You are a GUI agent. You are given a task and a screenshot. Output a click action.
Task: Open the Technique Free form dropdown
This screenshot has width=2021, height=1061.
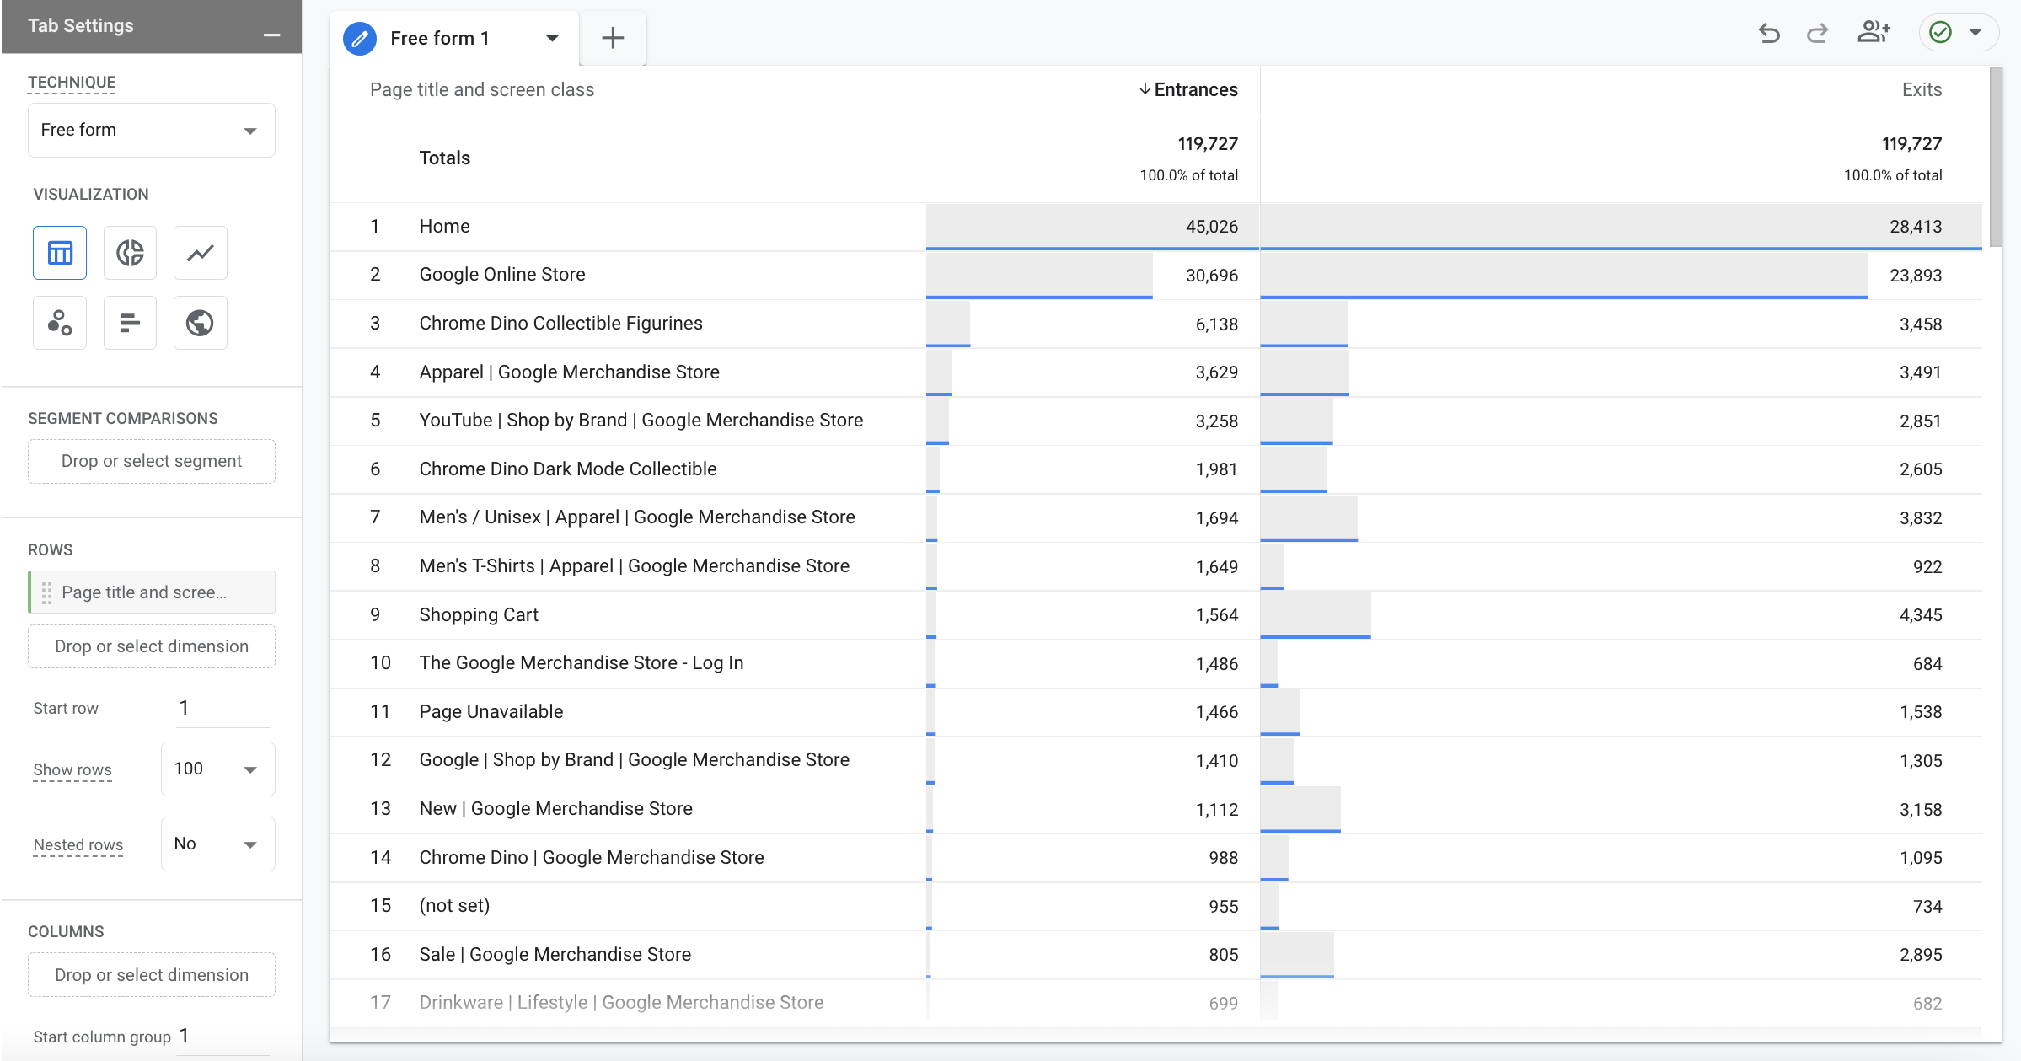click(x=152, y=130)
